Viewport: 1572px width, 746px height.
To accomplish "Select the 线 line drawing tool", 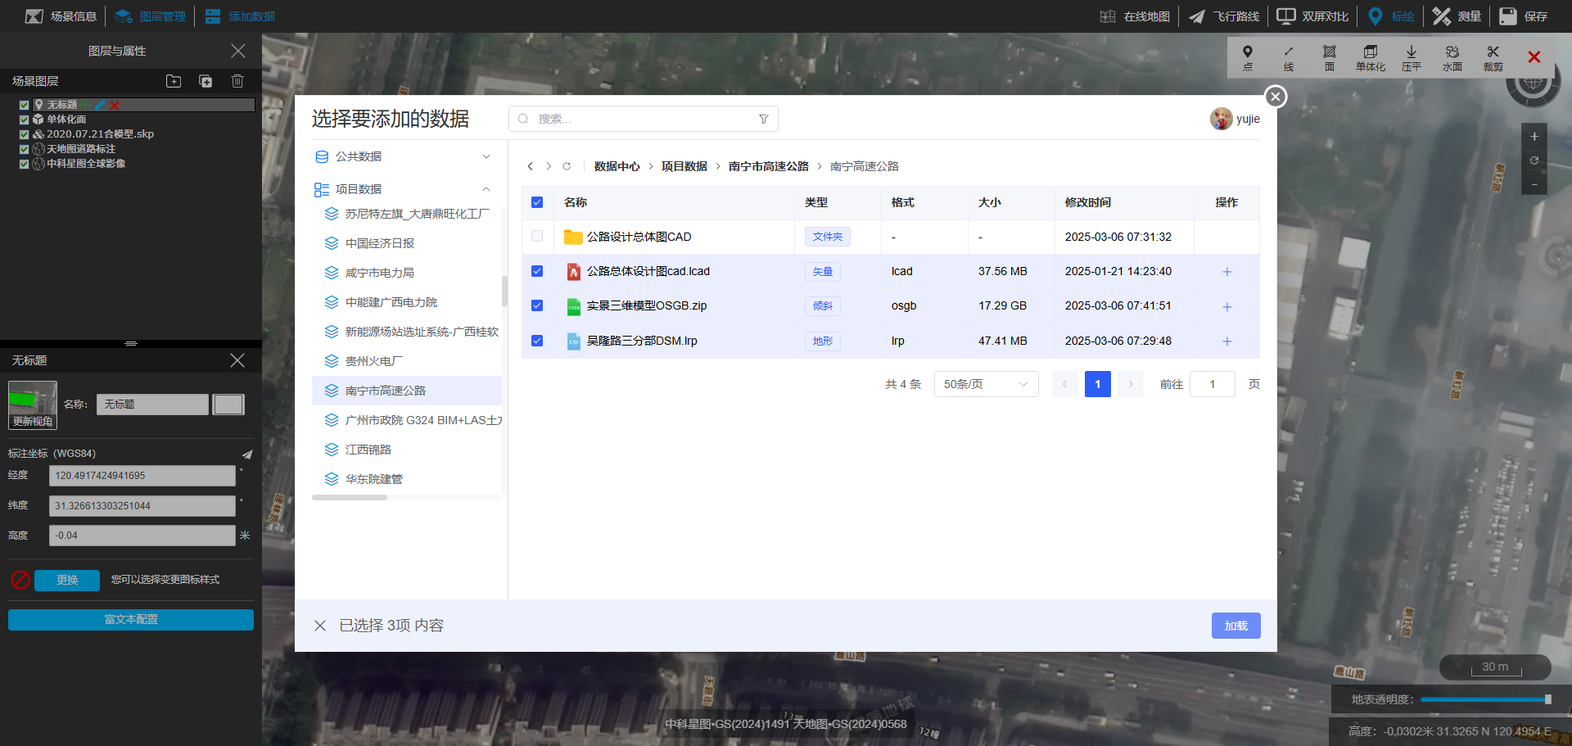I will coord(1288,58).
